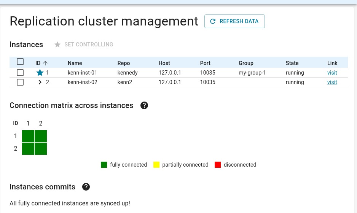Click the State column header
Image resolution: width=357 pixels, height=213 pixels.
pos(292,63)
